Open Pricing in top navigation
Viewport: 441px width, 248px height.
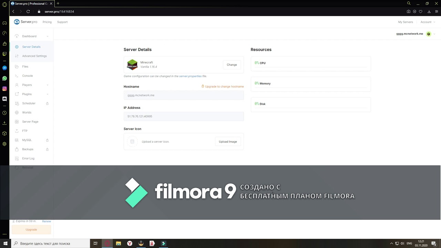(x=47, y=22)
